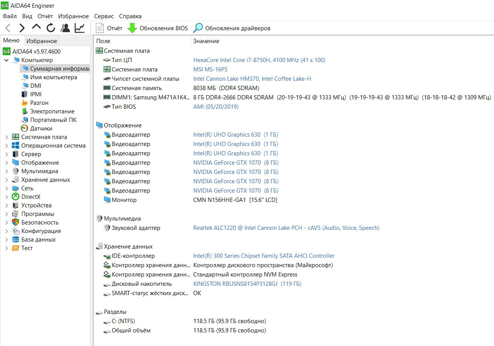Open user management silhouette toolbar icon
The height and width of the screenshot is (346, 494).
click(x=65, y=28)
